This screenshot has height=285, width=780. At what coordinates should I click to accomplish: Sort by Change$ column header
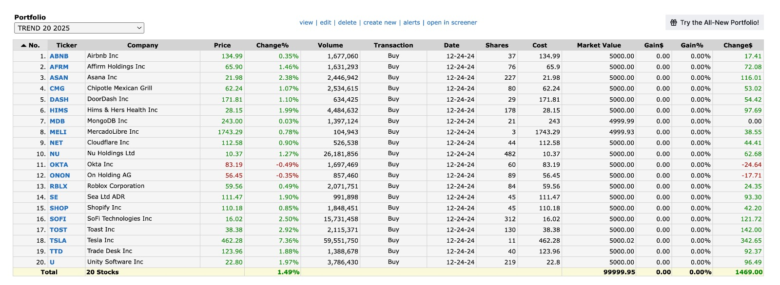tap(738, 45)
